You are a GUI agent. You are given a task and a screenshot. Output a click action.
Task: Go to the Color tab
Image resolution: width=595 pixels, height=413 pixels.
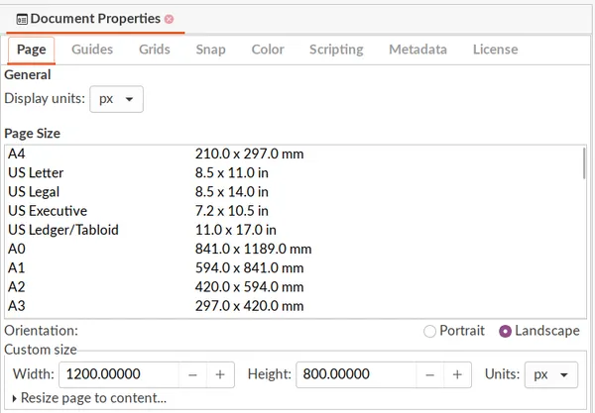268,50
